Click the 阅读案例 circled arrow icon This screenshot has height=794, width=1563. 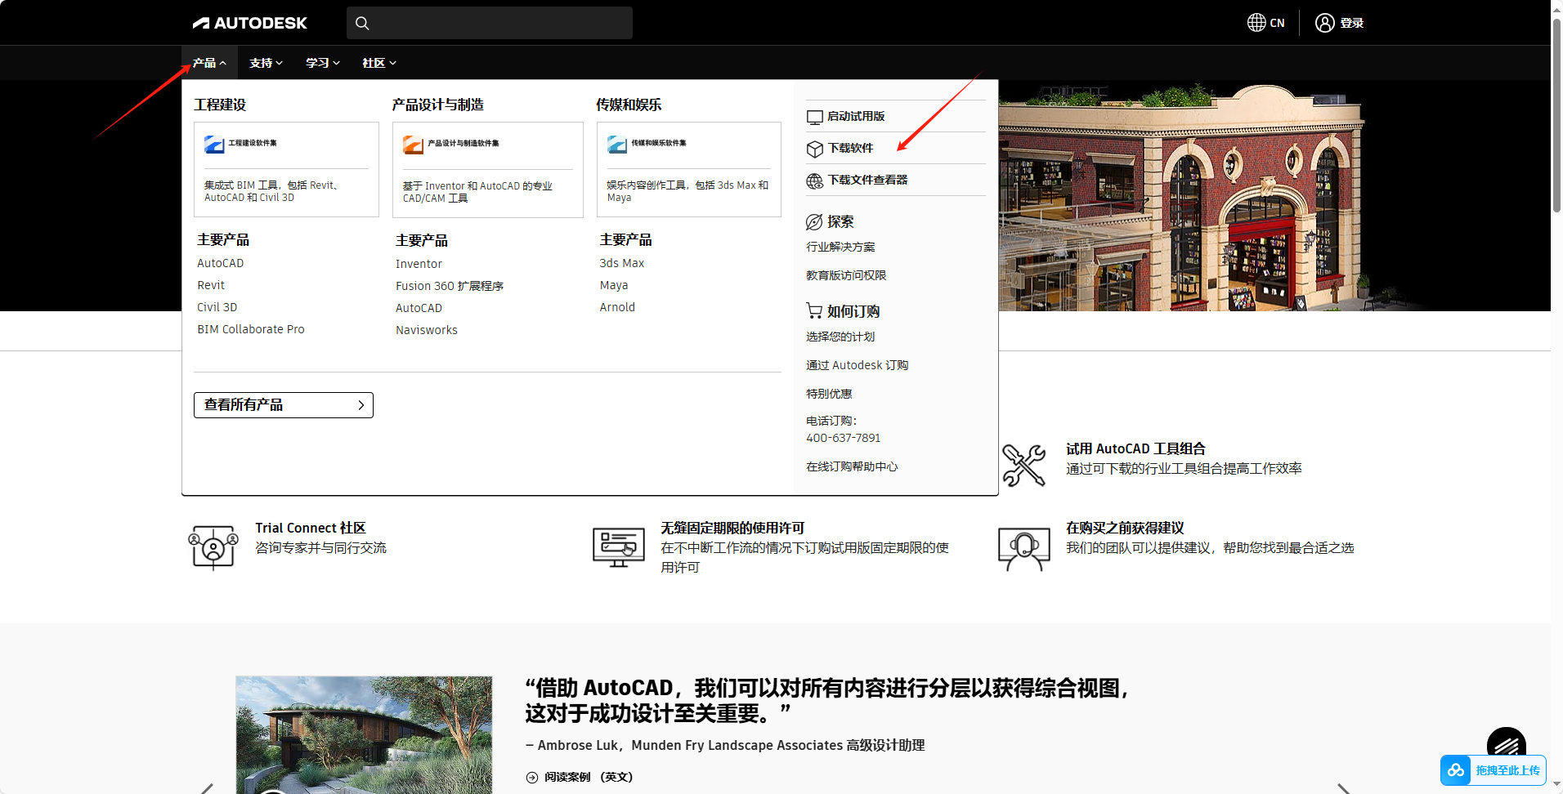coord(532,778)
